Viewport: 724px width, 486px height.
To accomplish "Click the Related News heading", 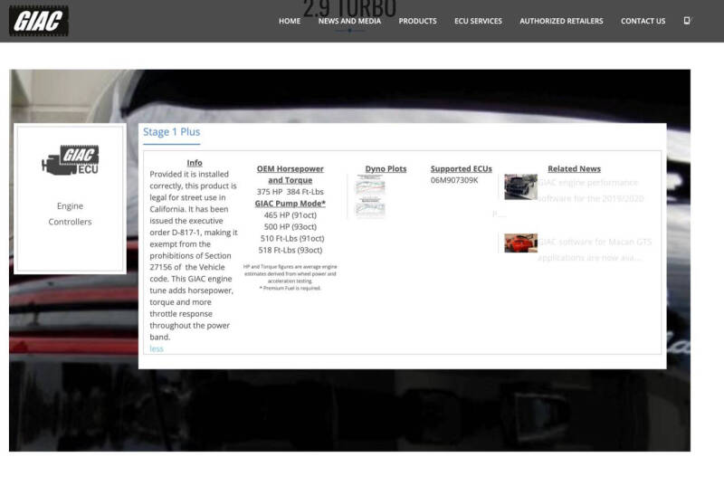I will click(x=574, y=169).
